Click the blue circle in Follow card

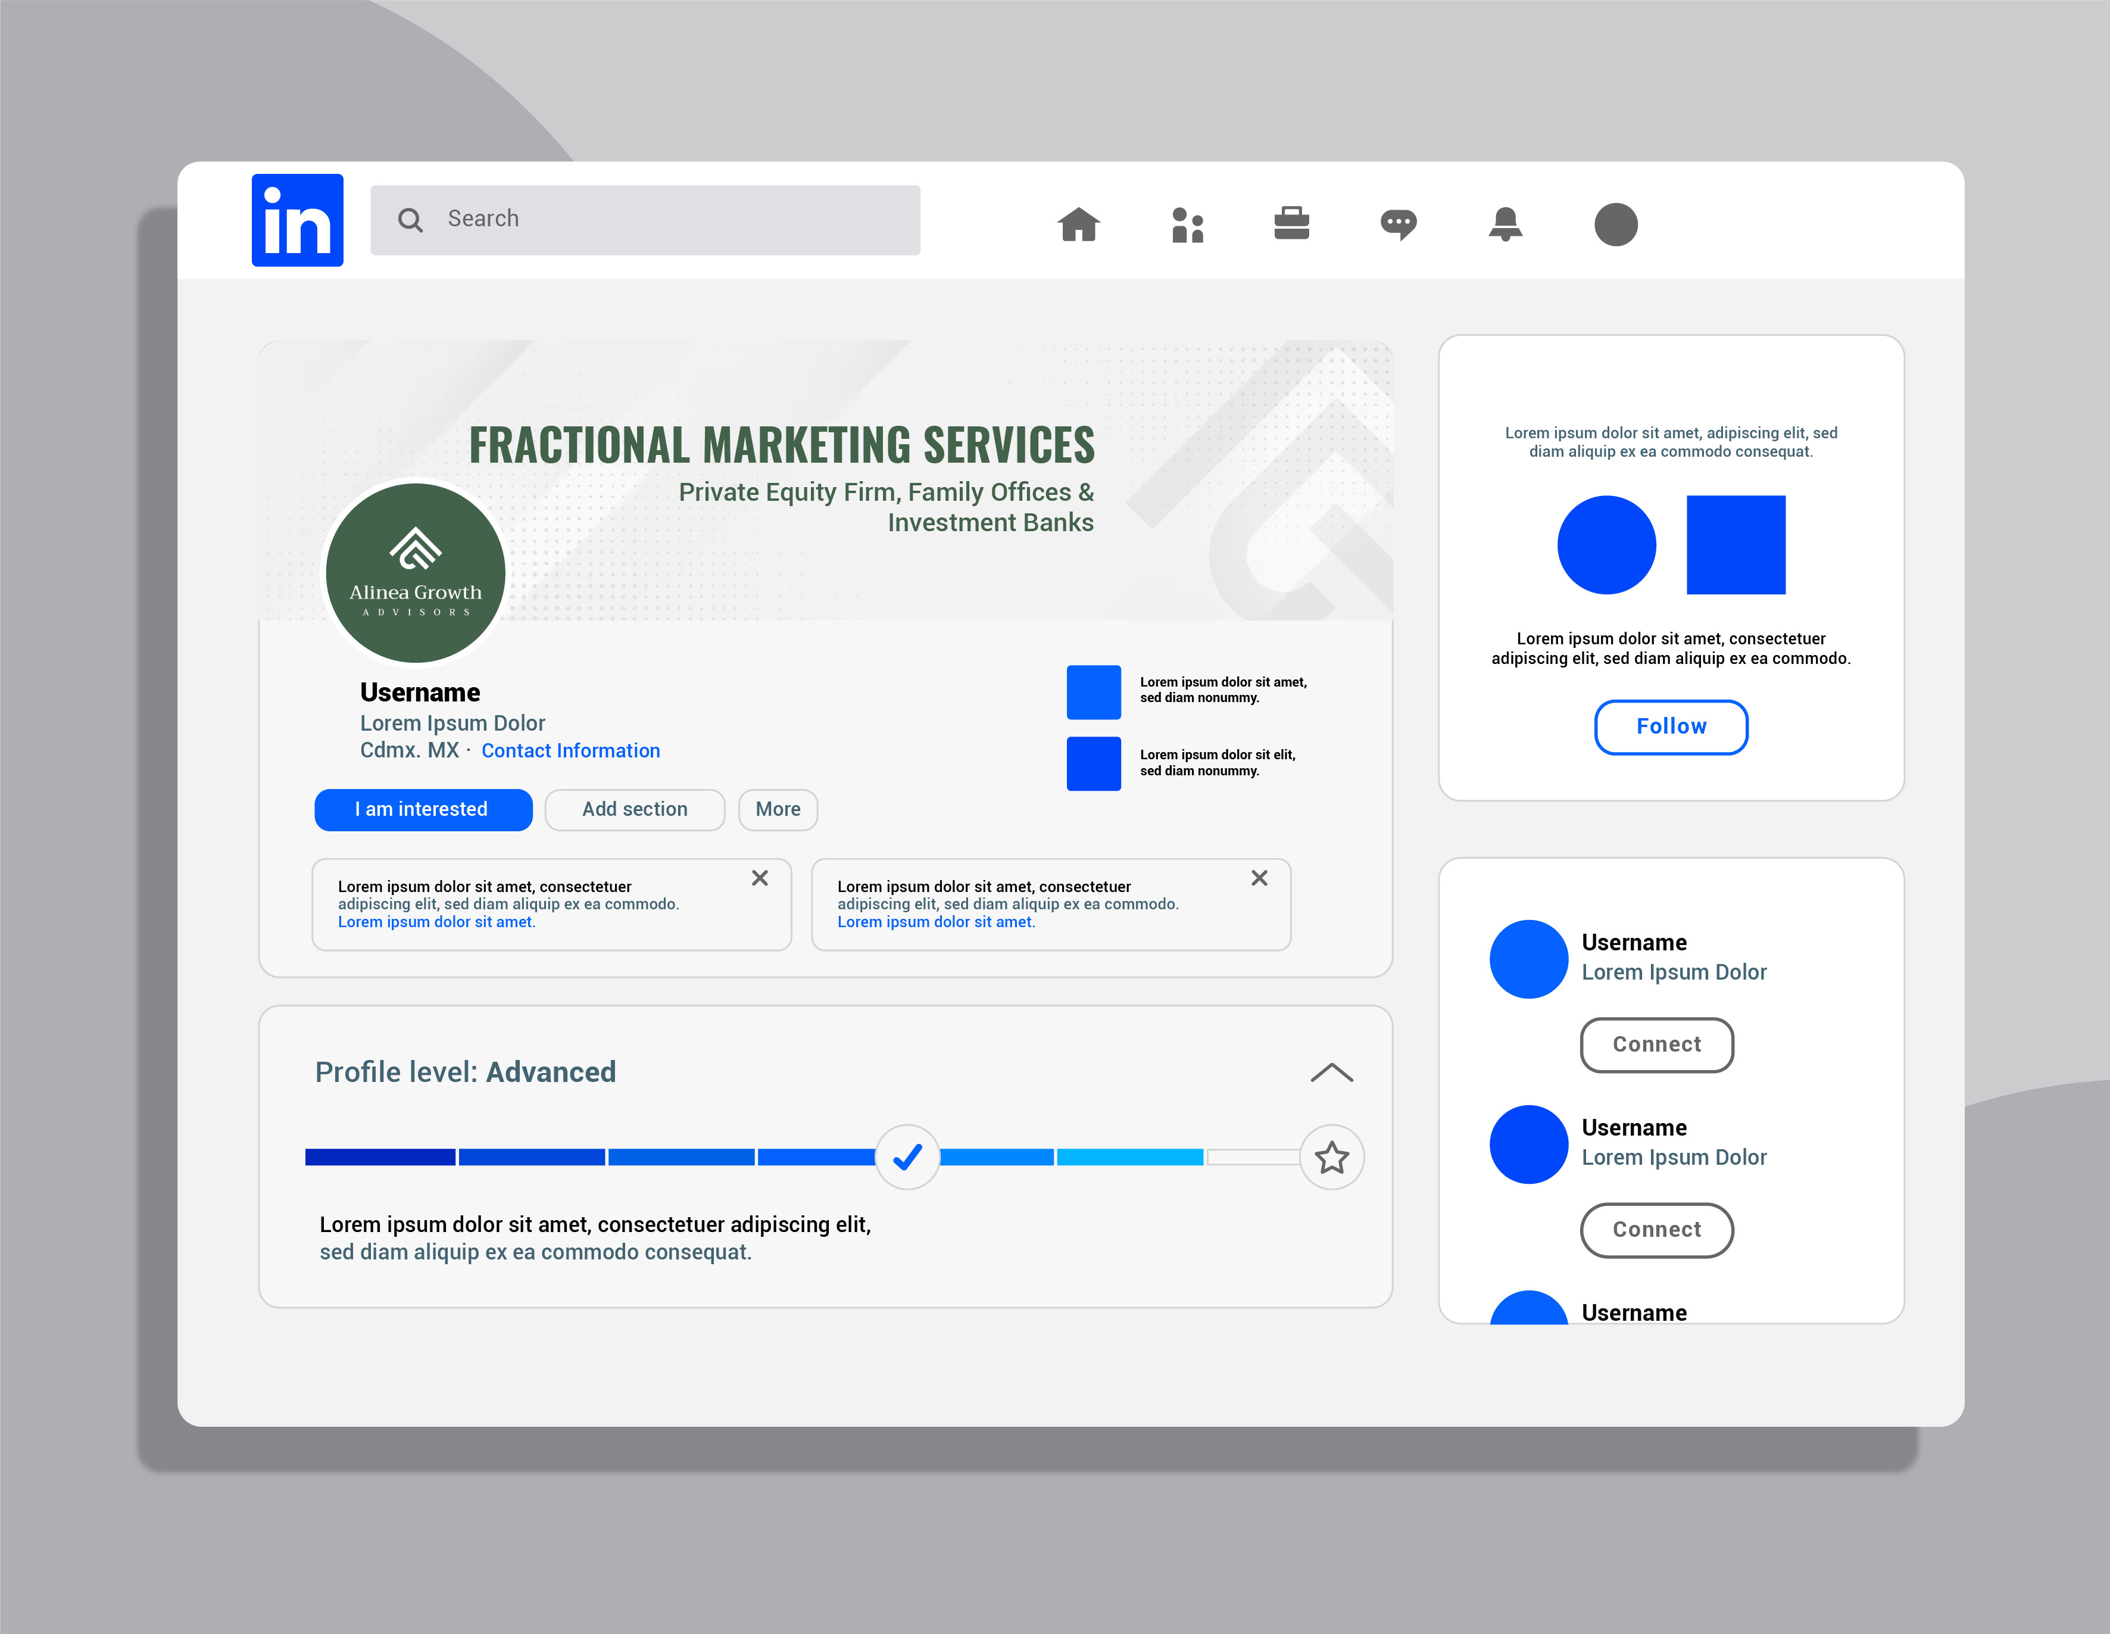pos(1607,545)
